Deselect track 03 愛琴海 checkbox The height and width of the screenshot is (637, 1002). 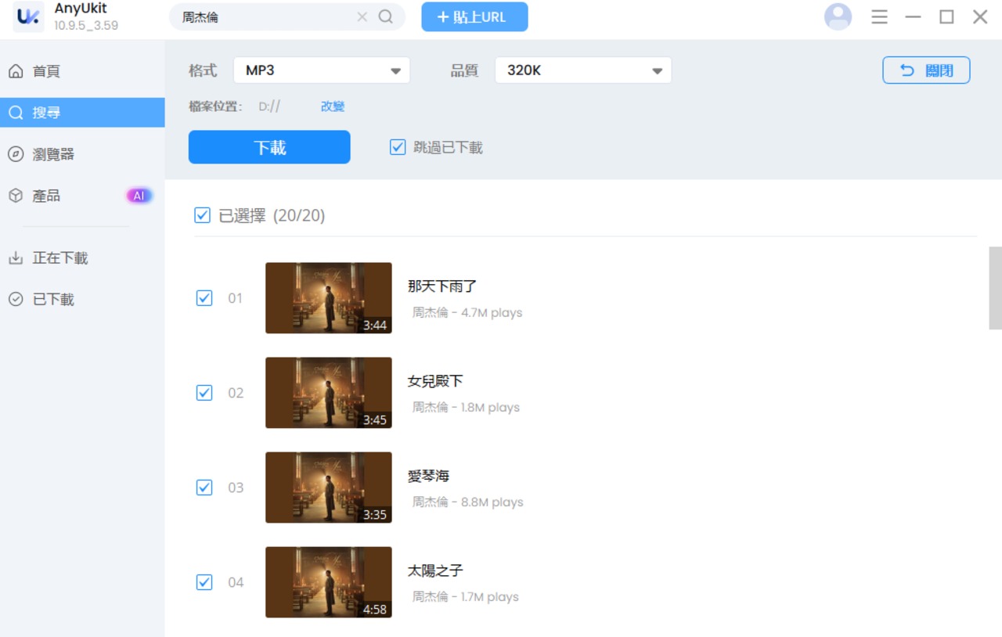click(204, 488)
